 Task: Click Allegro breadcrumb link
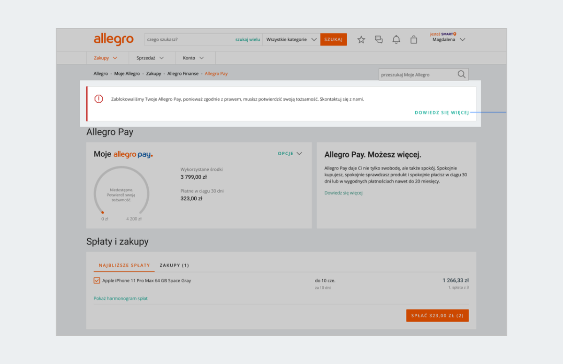(x=100, y=74)
